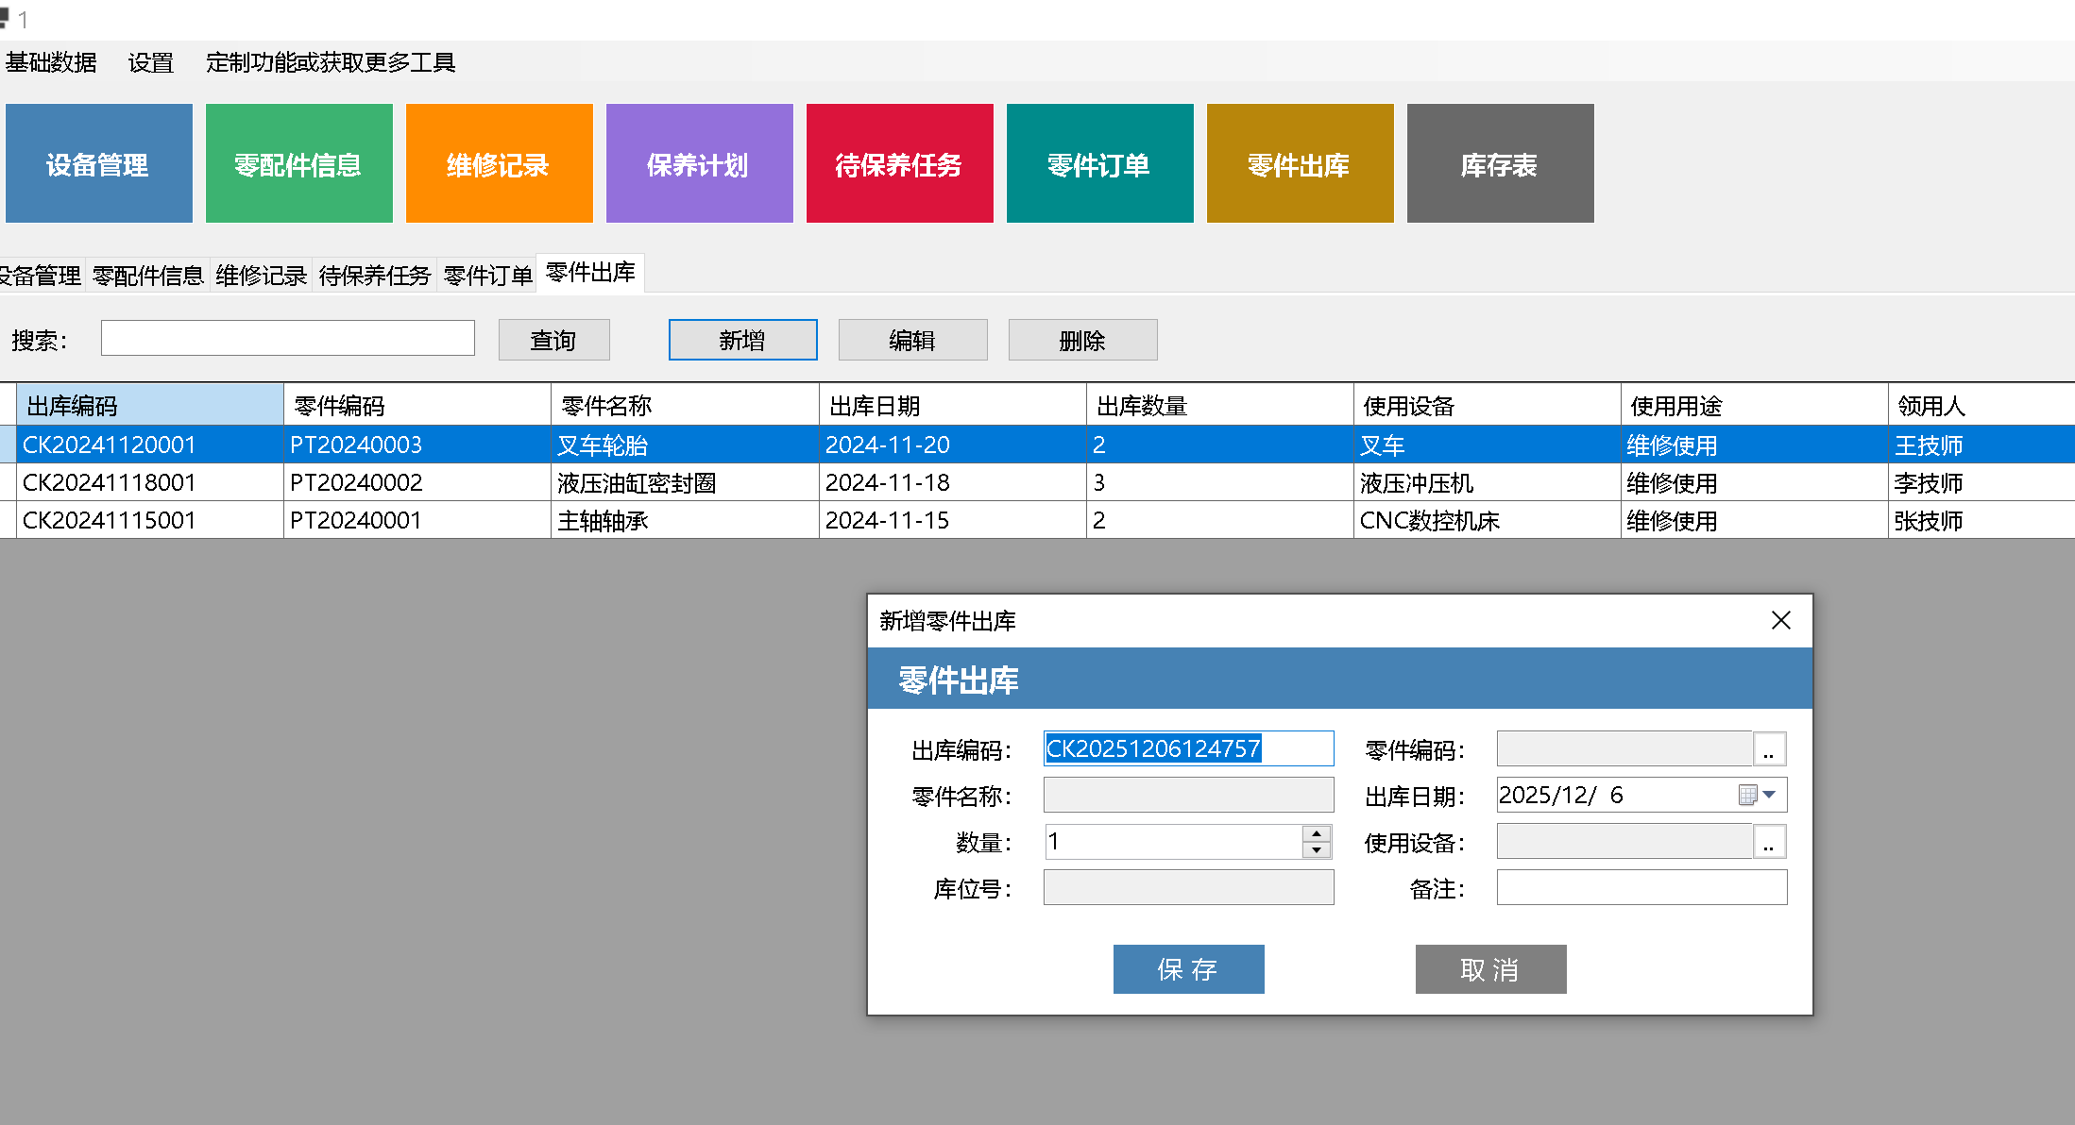2075x1125 pixels.
Task: Sort by the 出库日期 column header
Action: [x=951, y=406]
